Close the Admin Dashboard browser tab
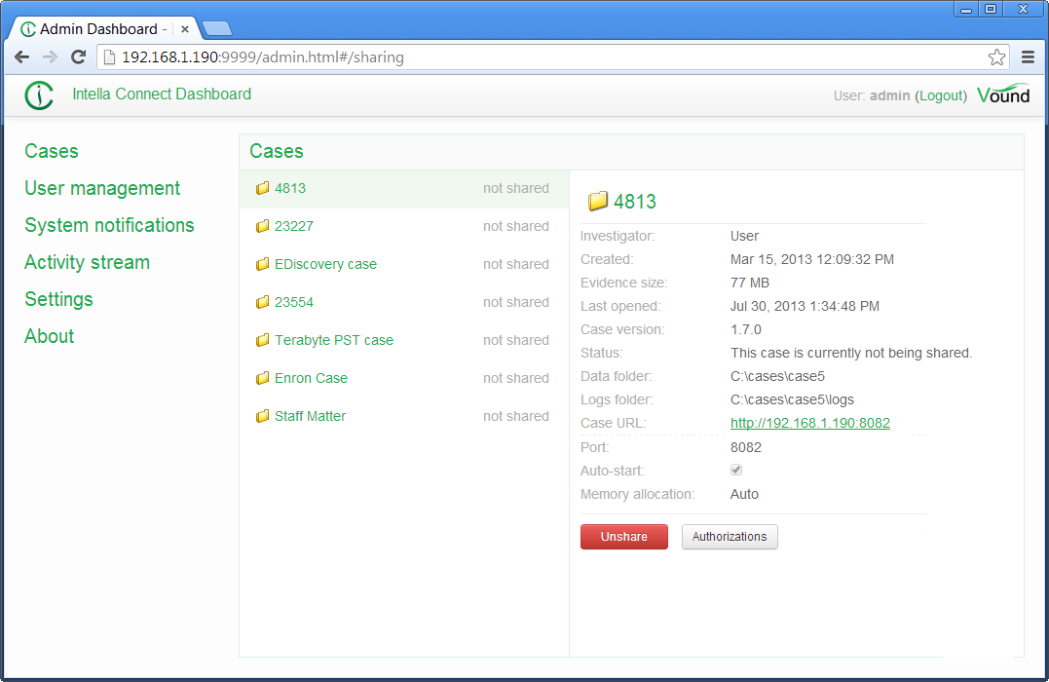1049x682 pixels. click(x=185, y=29)
